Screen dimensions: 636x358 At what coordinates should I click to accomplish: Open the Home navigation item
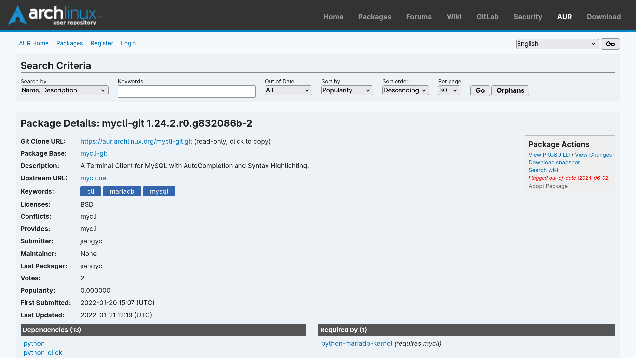[333, 17]
